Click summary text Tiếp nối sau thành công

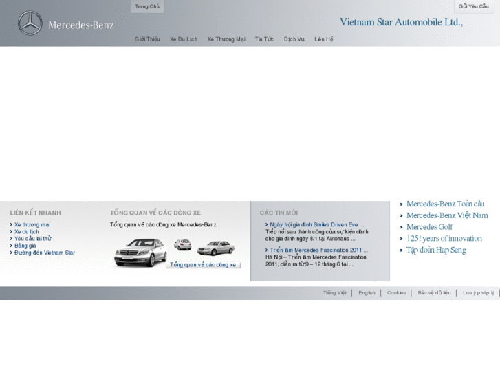click(x=316, y=235)
